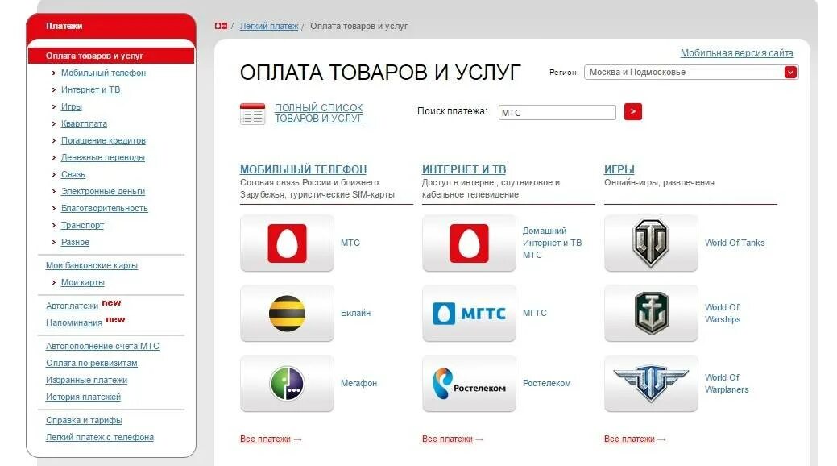Open МОБИЛЬНЫЙ ТЕЛЕФОН category heading
Screen dimensions: 837x466
(x=303, y=169)
